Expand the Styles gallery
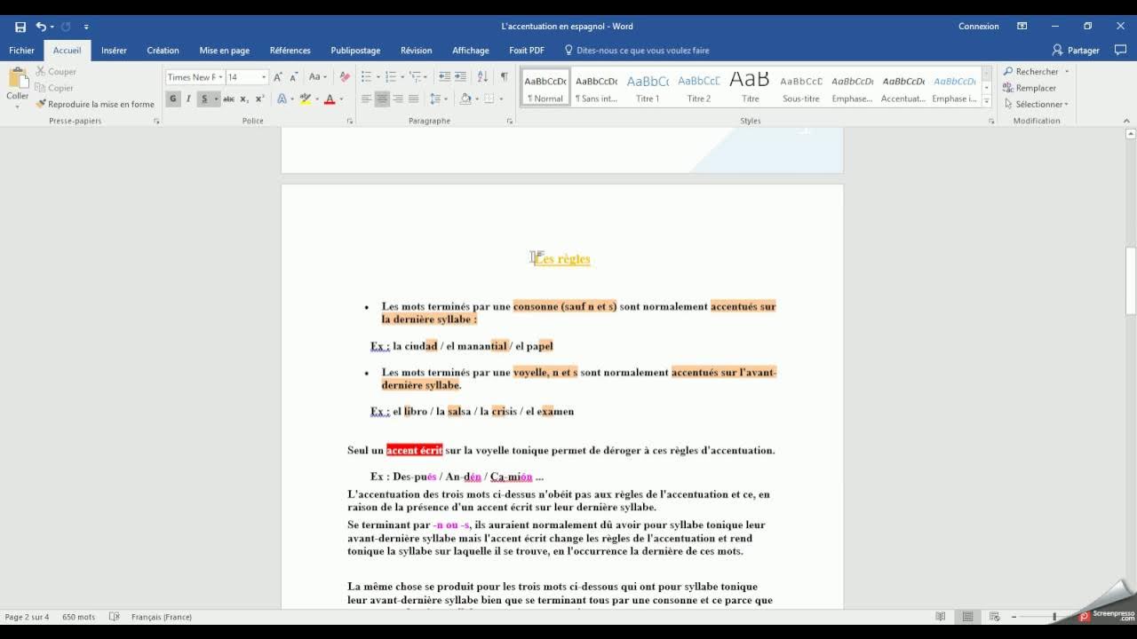The height and width of the screenshot is (639, 1137). point(987,100)
